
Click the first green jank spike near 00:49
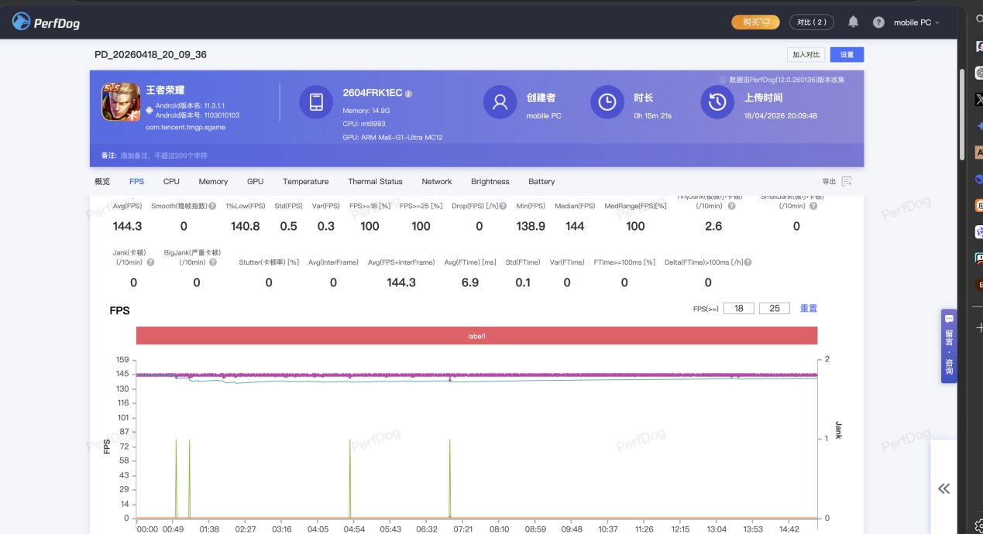176,478
